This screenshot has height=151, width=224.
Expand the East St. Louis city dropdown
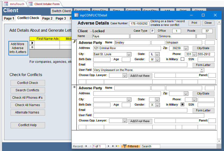pyautogui.click(x=129, y=54)
